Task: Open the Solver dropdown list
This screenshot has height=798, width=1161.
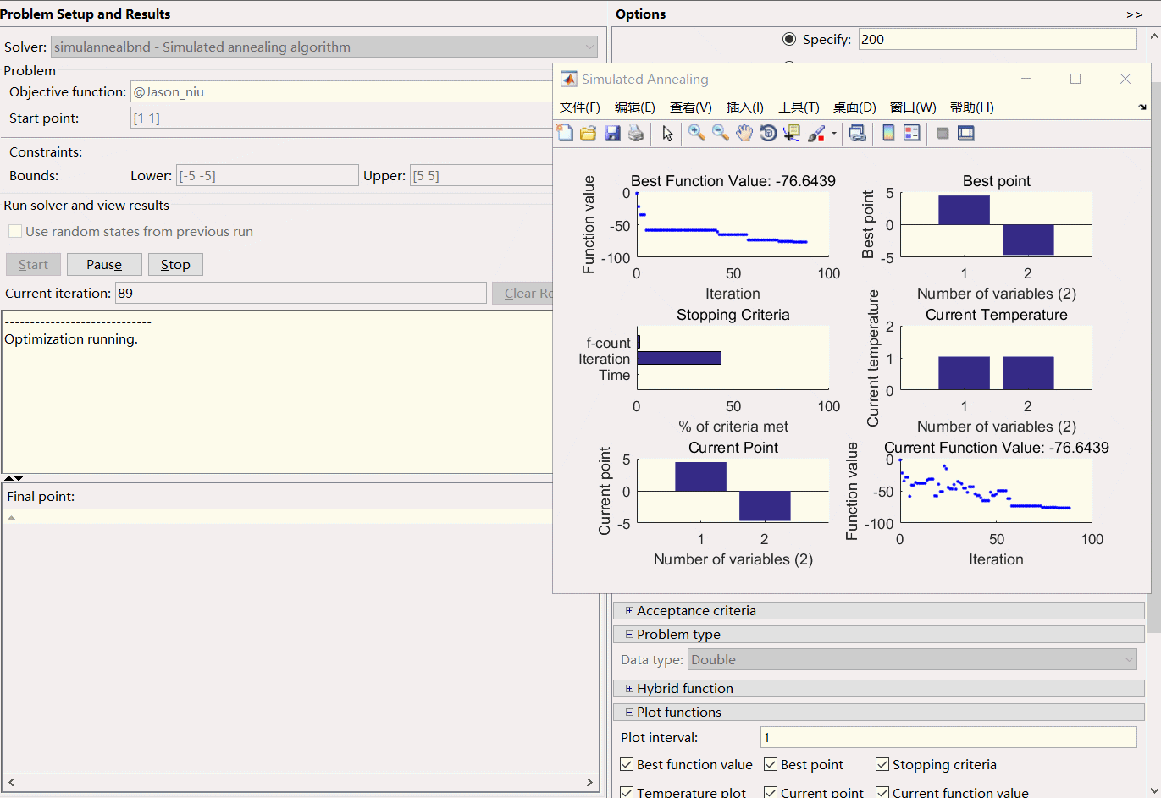Action: pos(589,47)
